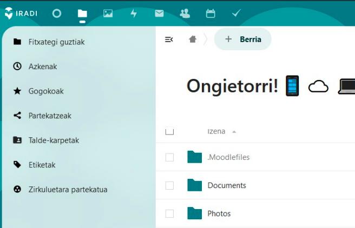Open the Dashboard circle icon
Screen dimensions: 355x228
57,14
